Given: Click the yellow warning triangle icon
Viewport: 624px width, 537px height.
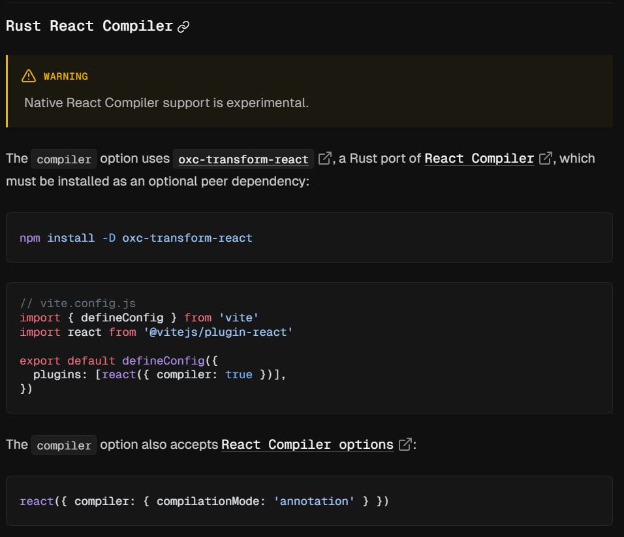Looking at the screenshot, I should [29, 76].
